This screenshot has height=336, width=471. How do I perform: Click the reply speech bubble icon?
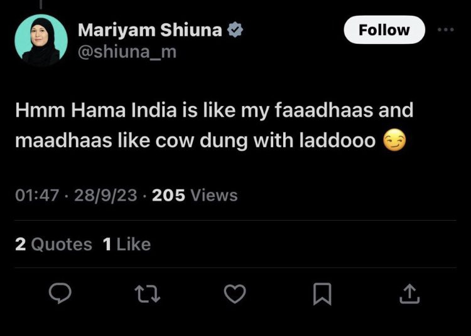62,293
